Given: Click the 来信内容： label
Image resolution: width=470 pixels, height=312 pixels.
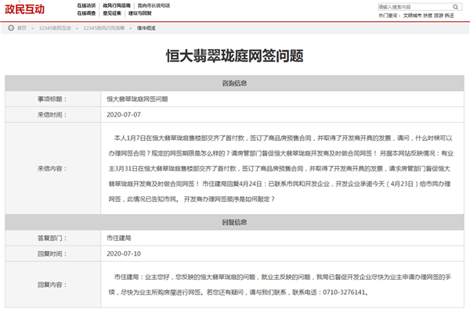Looking at the screenshot, I should (52, 169).
